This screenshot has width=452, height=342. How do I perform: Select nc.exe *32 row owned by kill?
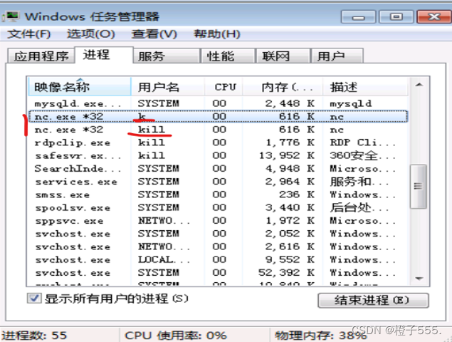coord(218,130)
